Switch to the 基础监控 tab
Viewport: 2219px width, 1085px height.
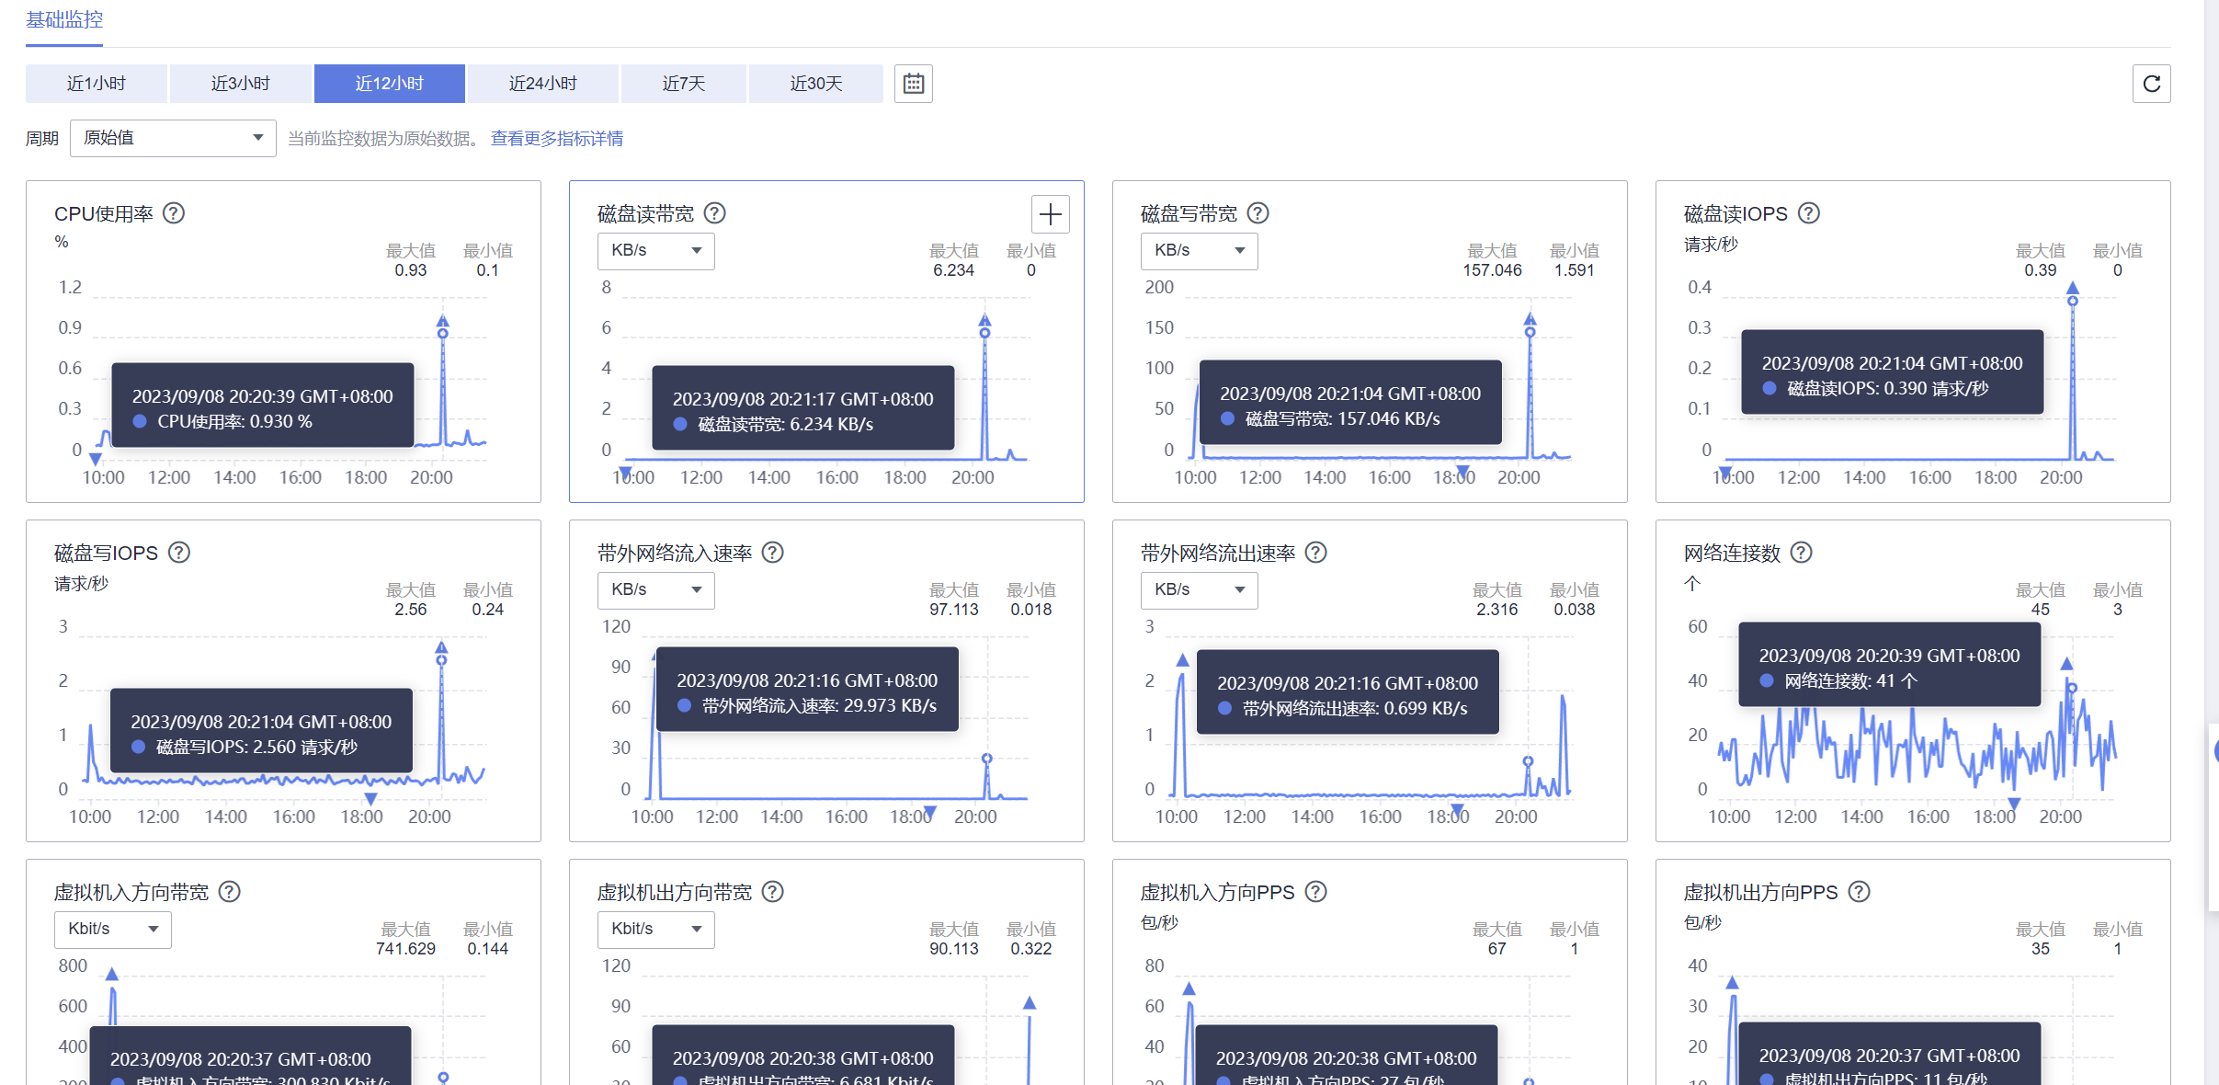point(63,20)
